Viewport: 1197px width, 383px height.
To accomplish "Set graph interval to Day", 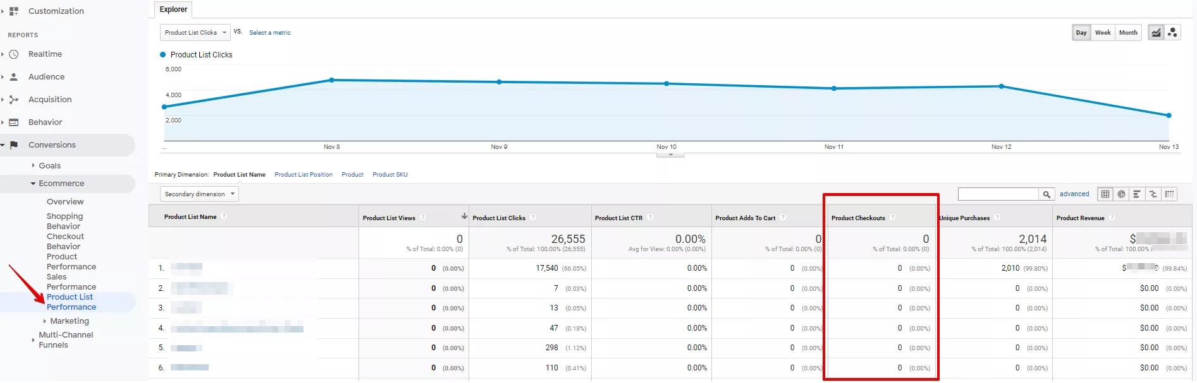I will pos(1081,33).
